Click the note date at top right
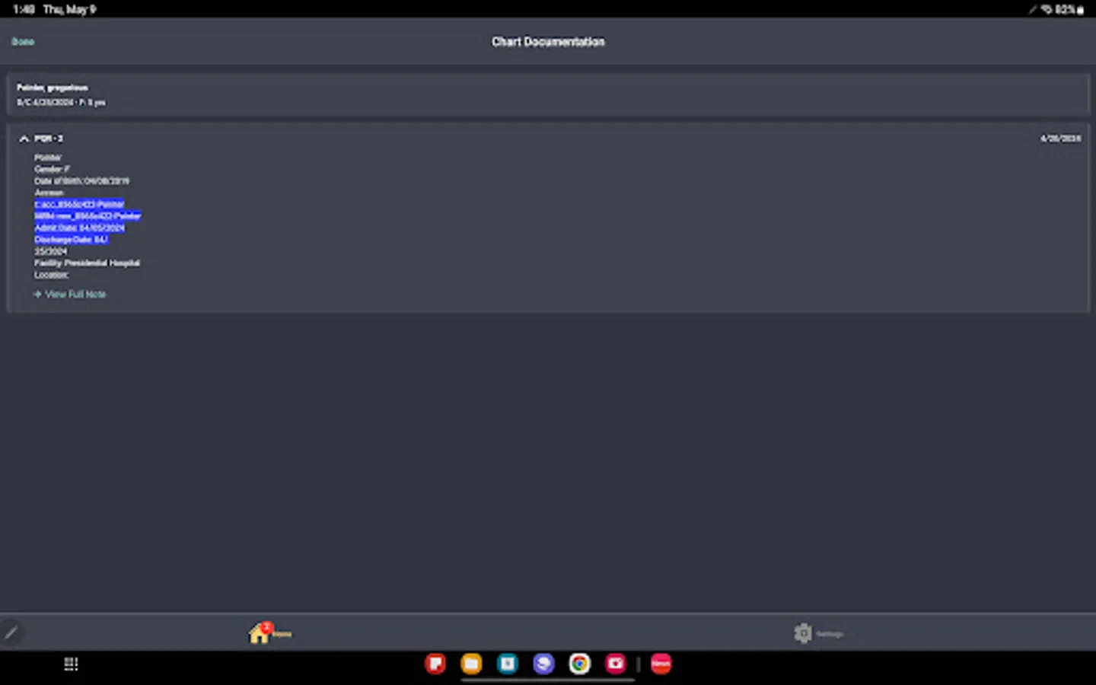Viewport: 1096px width, 685px height. 1060,139
